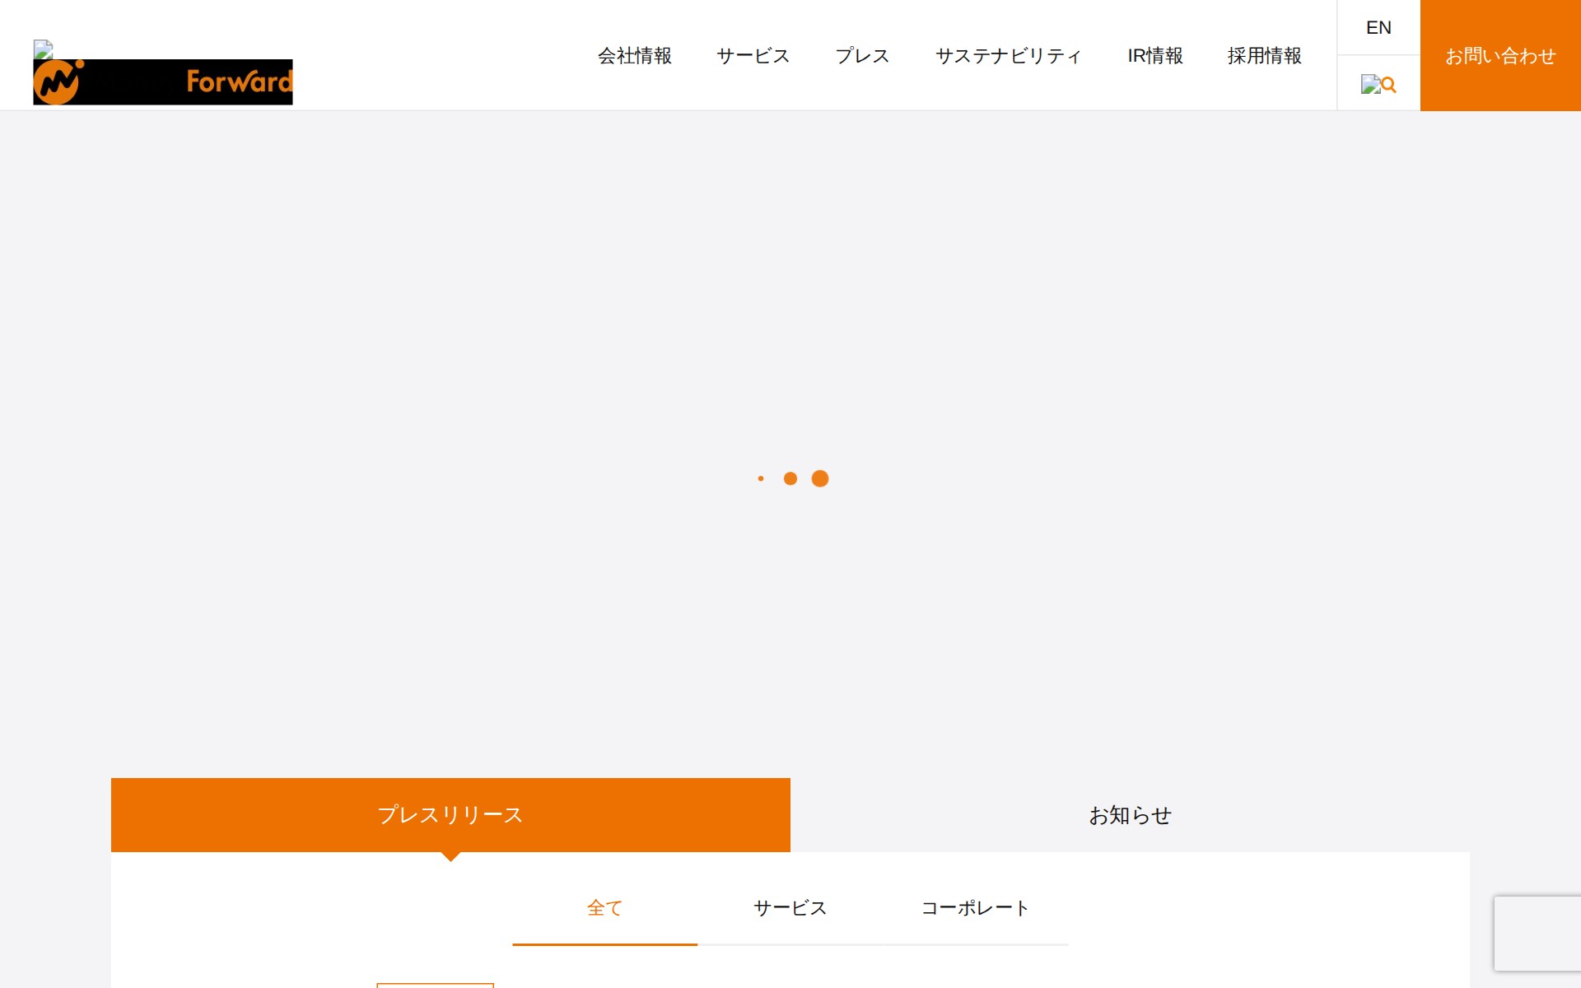Click the middle loading dot
The height and width of the screenshot is (988, 1581).
coord(790,478)
